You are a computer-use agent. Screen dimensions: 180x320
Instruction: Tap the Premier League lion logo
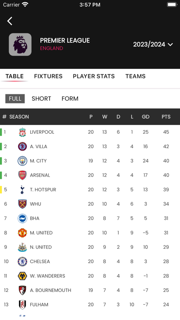coord(20,45)
